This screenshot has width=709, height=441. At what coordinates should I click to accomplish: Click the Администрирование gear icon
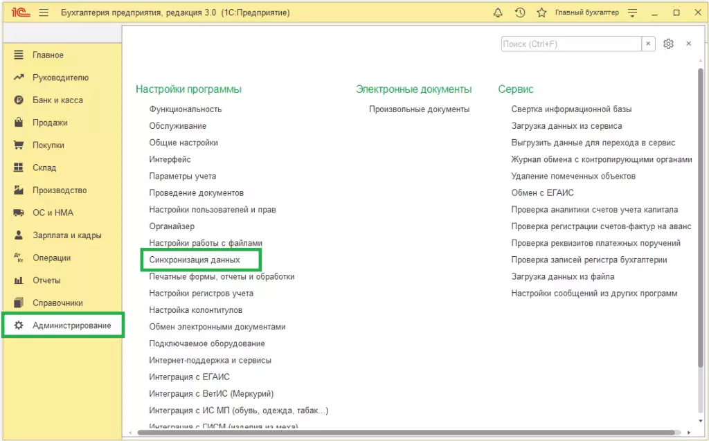pos(19,325)
